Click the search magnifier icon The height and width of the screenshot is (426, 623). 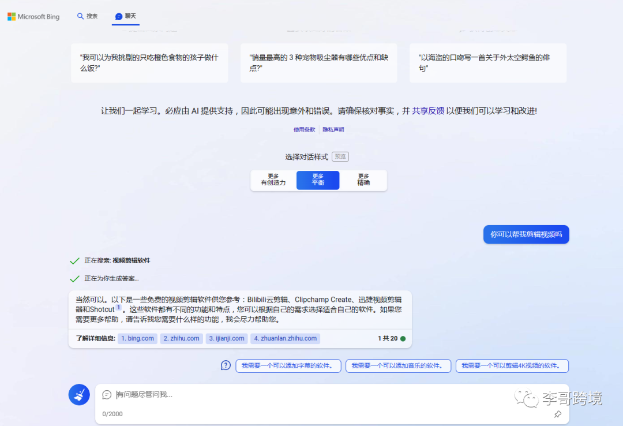[80, 16]
